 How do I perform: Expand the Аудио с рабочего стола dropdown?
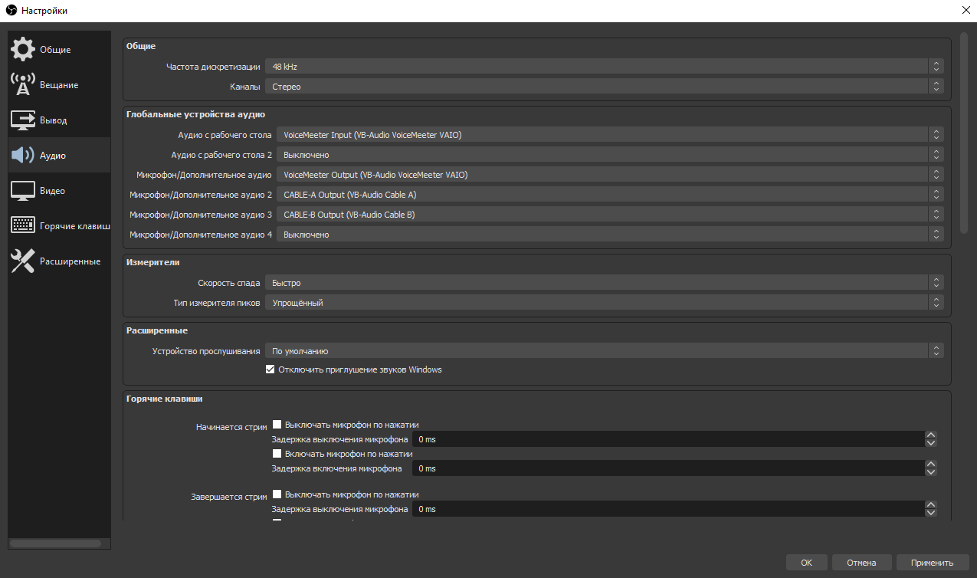click(x=609, y=135)
